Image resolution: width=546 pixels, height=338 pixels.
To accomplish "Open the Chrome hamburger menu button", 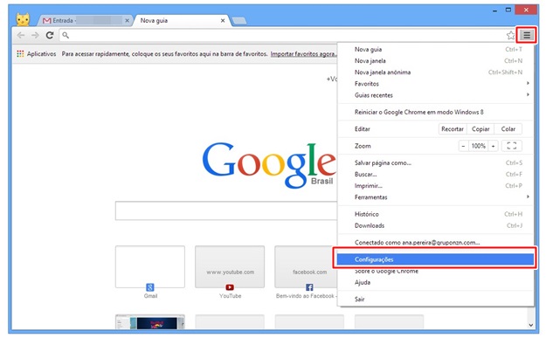I will (x=527, y=35).
